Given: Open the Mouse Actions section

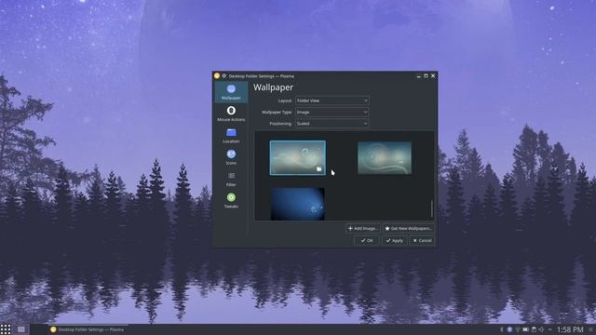Looking at the screenshot, I should click(x=231, y=114).
